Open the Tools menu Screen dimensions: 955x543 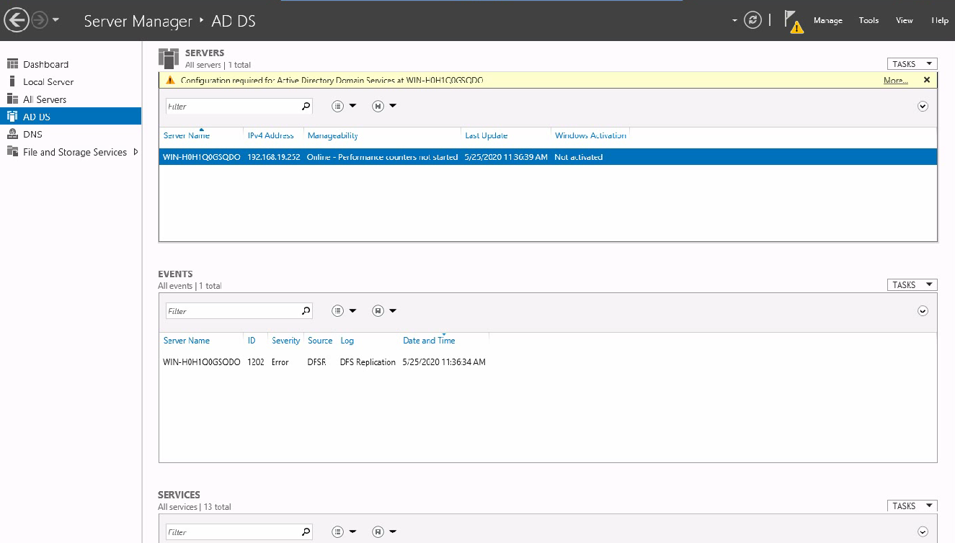869,20
